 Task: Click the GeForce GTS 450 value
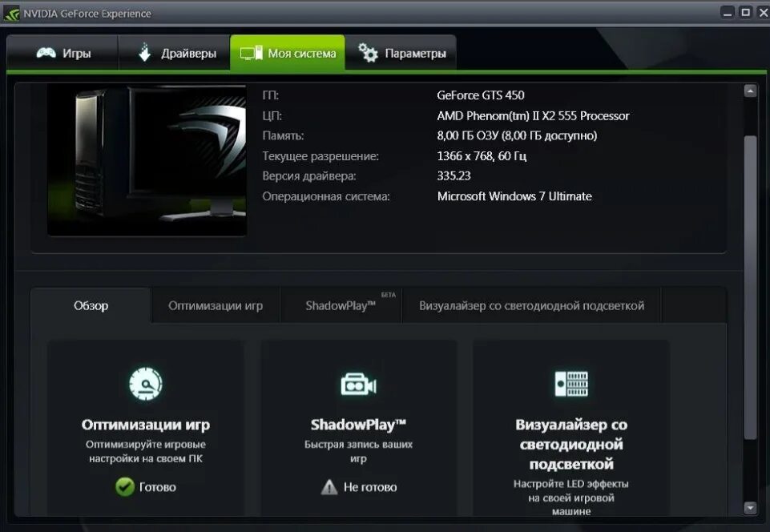click(x=481, y=95)
